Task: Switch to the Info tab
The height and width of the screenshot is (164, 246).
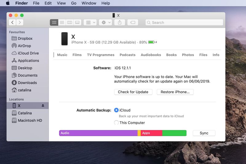Action: [216, 55]
